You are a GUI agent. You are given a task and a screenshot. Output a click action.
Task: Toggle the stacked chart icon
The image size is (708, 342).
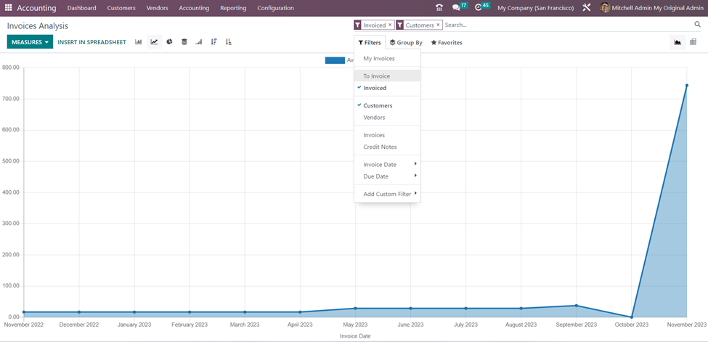click(x=184, y=42)
